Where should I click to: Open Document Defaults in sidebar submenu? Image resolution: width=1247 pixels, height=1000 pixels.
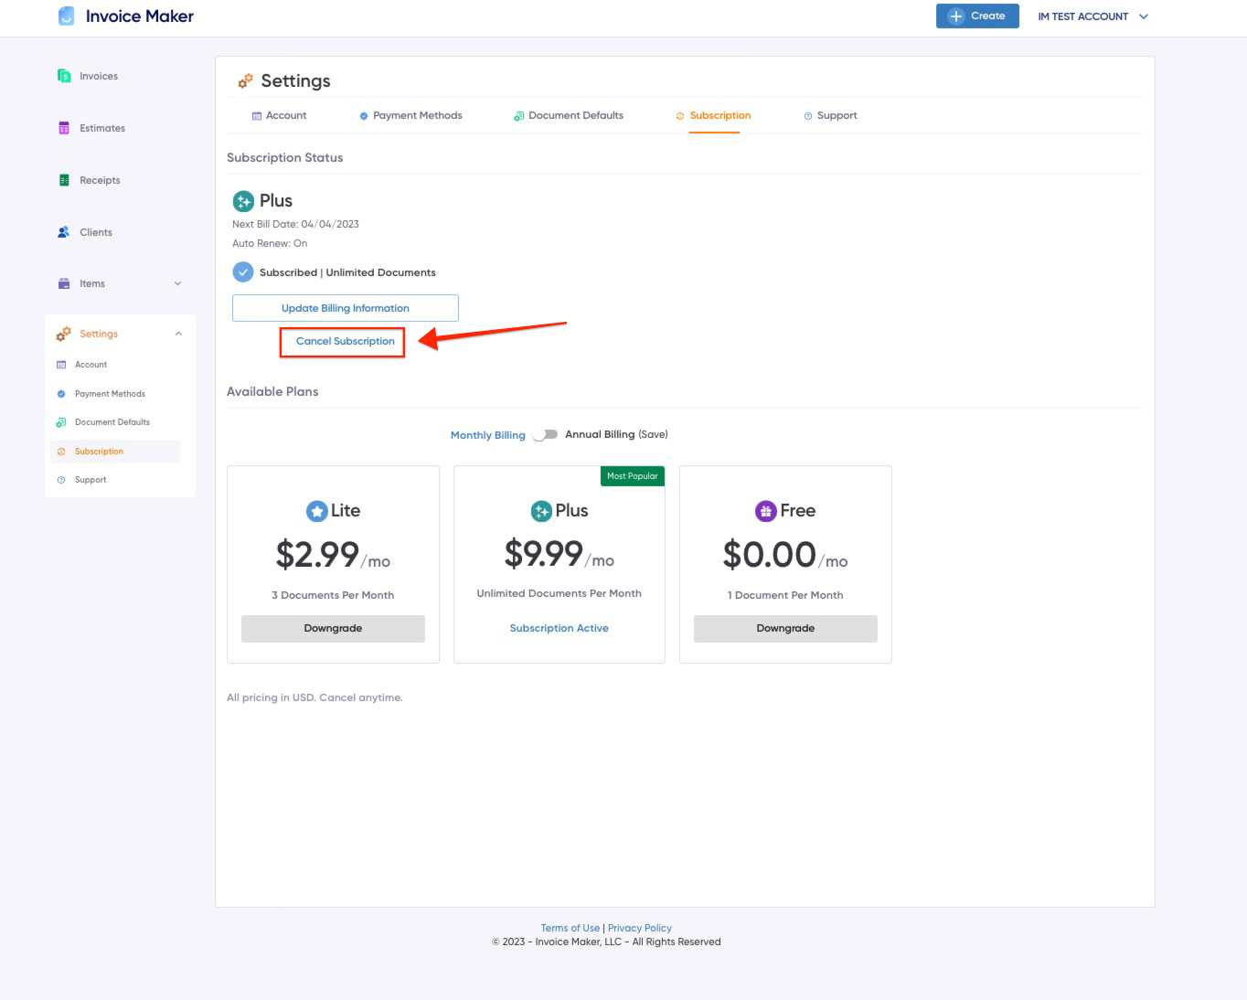click(x=112, y=422)
